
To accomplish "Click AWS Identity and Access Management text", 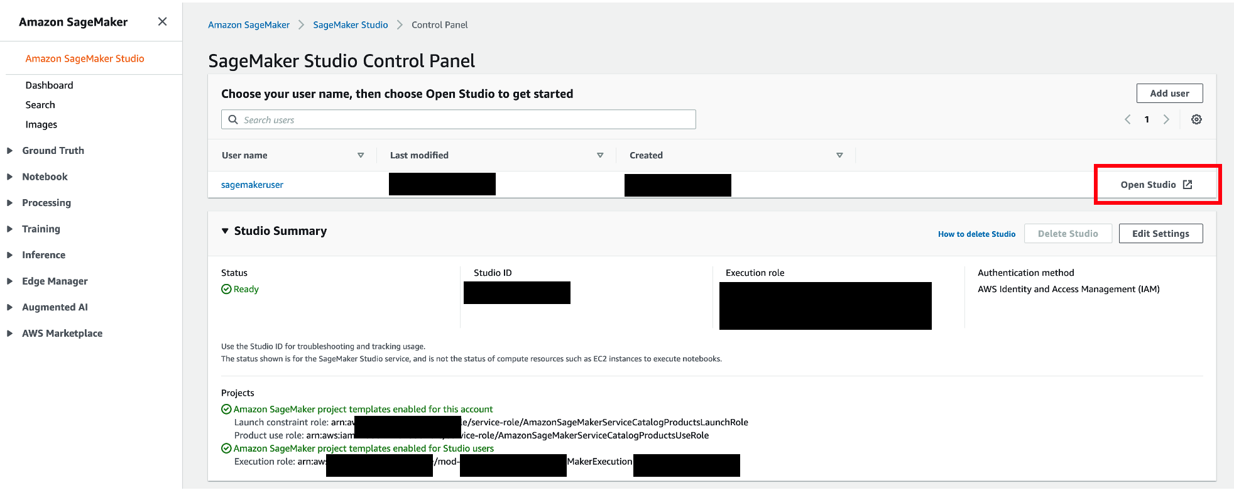I will pos(1068,289).
